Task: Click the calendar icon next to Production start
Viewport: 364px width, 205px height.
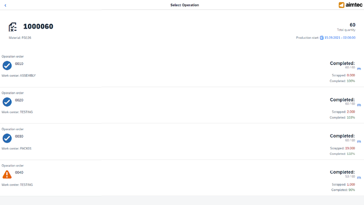Action: point(321,38)
